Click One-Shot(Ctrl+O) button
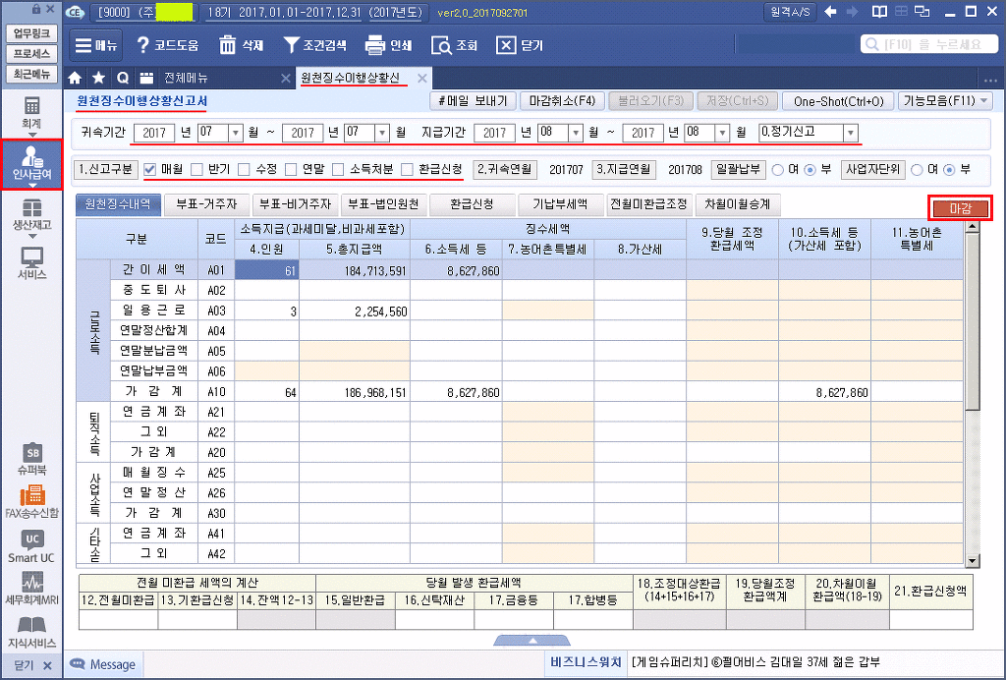 click(x=838, y=100)
